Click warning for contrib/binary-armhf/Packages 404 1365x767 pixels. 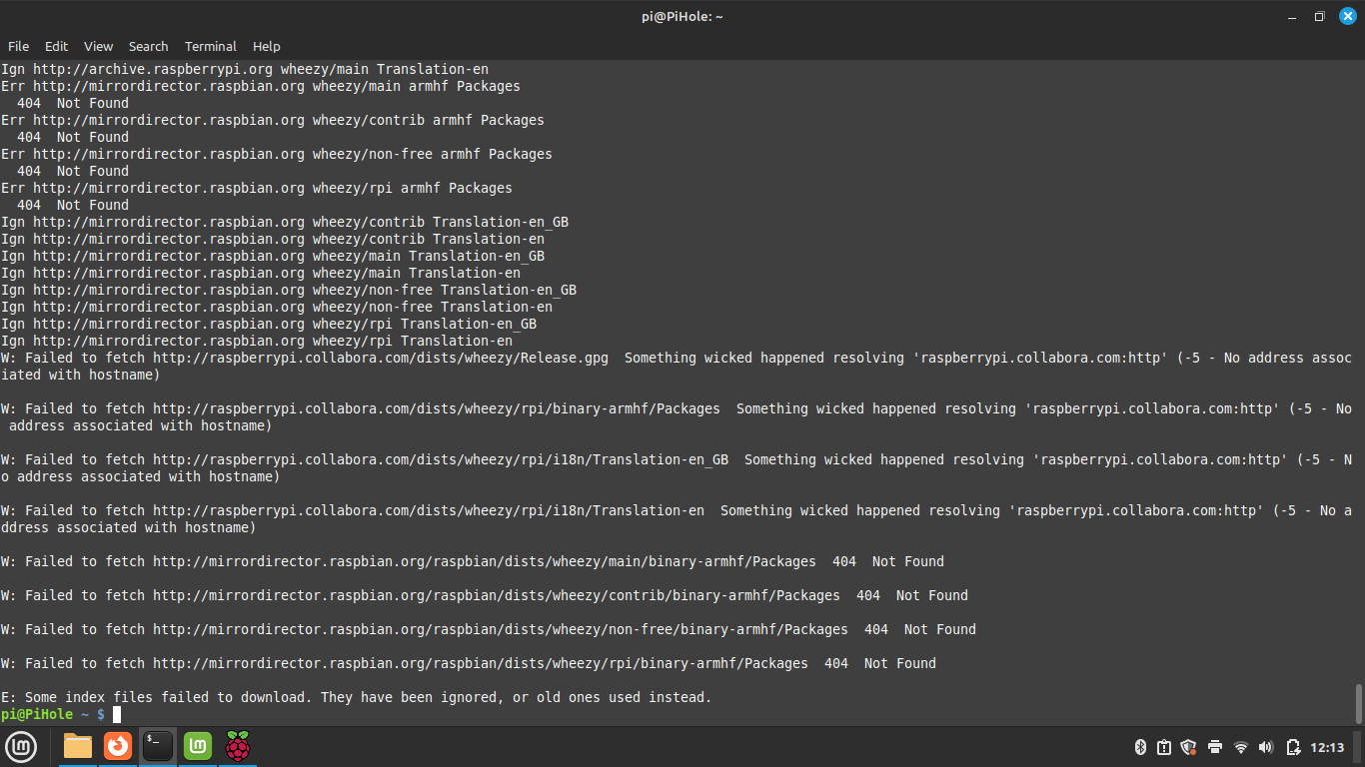484,595
